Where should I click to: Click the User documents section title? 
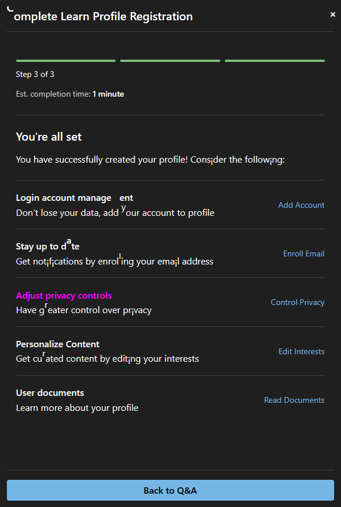(x=50, y=392)
